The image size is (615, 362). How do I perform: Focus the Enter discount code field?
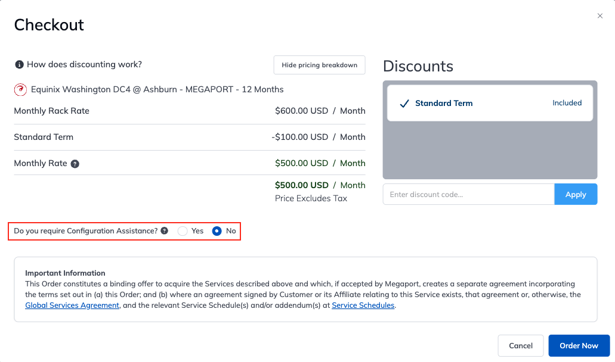coord(469,195)
